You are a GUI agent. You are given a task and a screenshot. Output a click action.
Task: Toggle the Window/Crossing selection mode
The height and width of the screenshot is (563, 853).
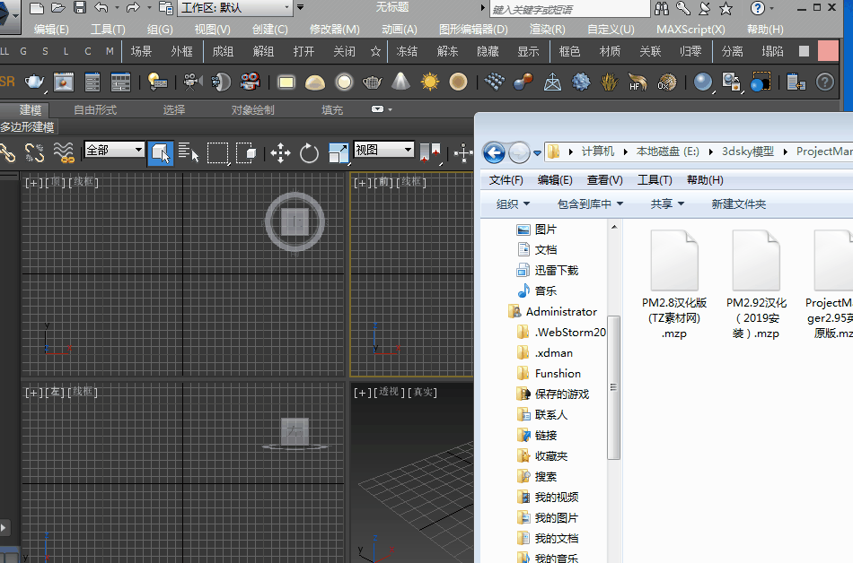(x=246, y=152)
